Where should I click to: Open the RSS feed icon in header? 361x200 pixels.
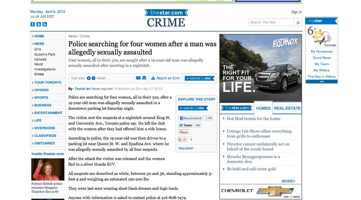(x=45, y=24)
